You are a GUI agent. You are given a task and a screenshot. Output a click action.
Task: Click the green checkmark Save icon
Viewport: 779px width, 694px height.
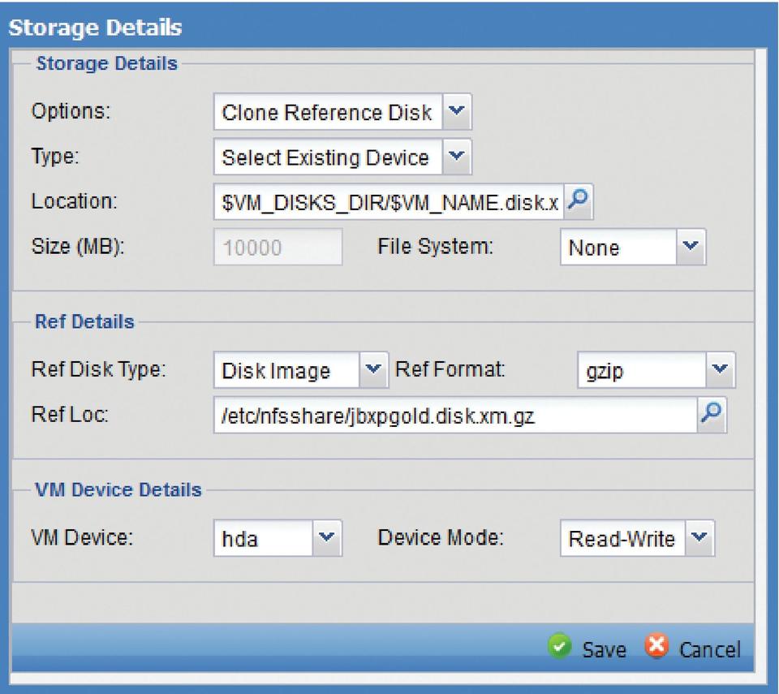pos(558,649)
